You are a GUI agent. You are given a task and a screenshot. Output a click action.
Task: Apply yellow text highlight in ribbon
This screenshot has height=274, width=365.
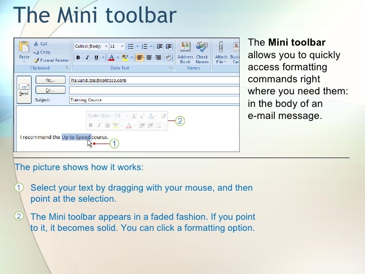pos(125,57)
